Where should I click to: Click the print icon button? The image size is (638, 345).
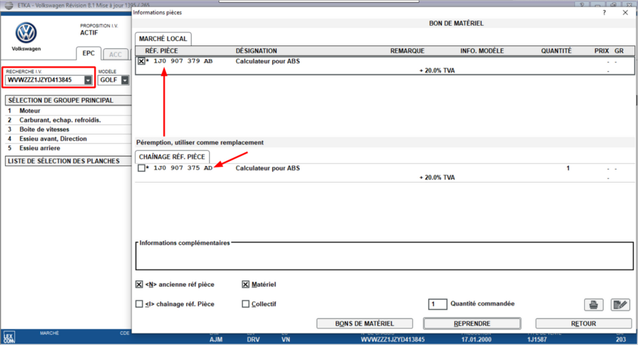(593, 304)
